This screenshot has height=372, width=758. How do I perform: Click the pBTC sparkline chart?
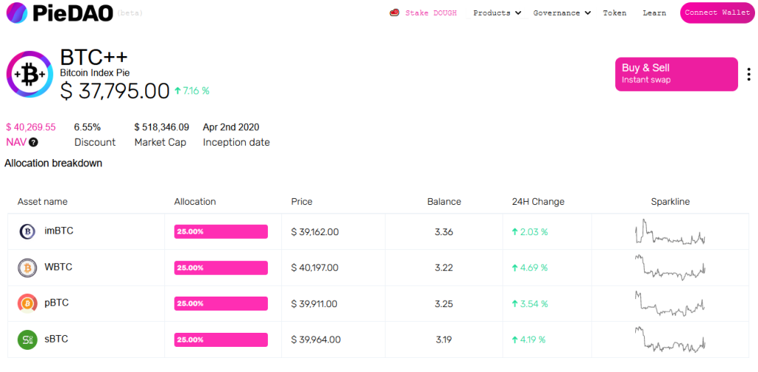[670, 303]
